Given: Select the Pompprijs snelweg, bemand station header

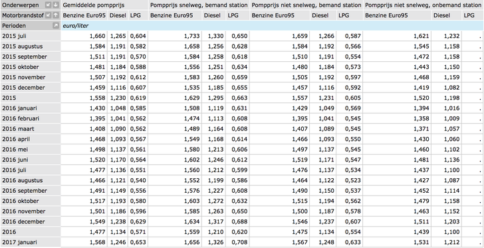Looking at the screenshot, I should [x=199, y=5].
